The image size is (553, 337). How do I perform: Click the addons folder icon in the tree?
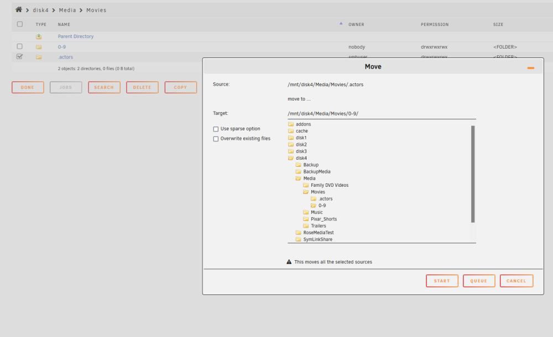pos(291,124)
